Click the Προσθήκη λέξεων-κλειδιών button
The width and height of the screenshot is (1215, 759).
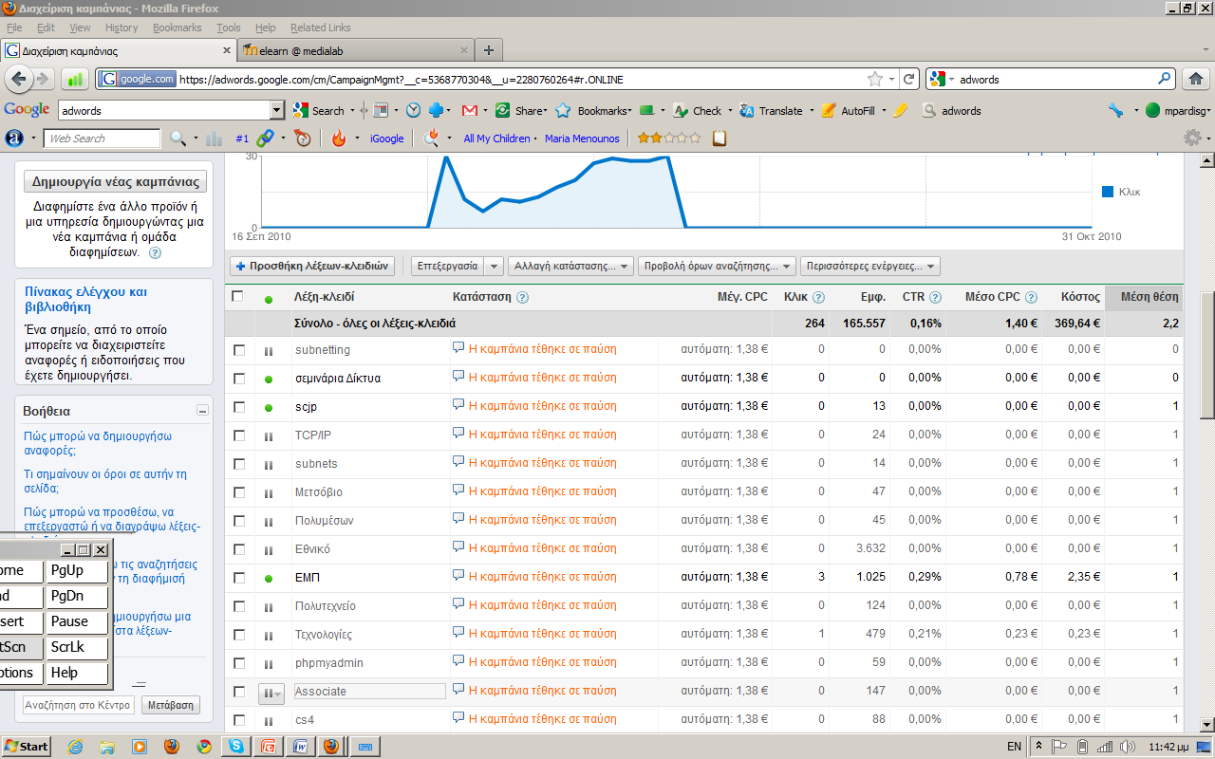point(312,267)
